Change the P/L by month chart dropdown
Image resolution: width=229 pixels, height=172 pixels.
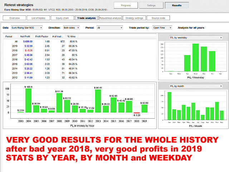tap(195, 86)
